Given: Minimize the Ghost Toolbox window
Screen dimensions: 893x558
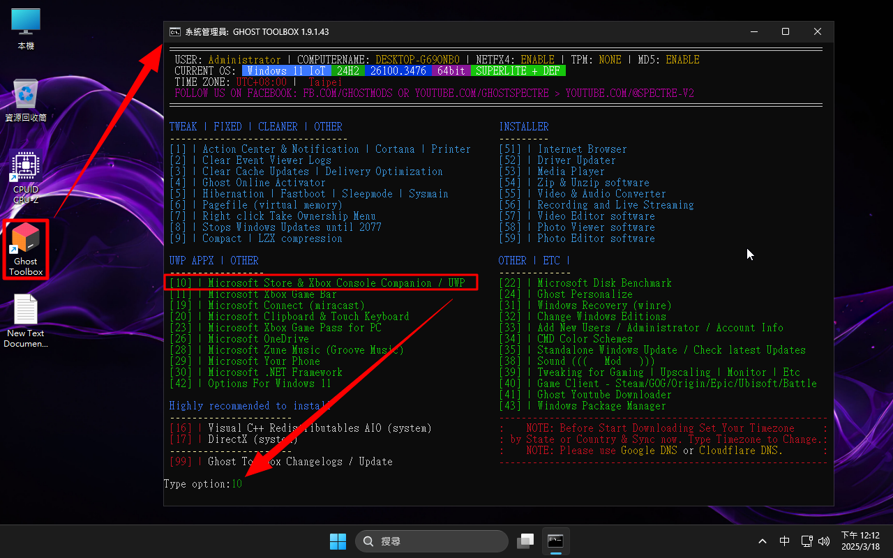Looking at the screenshot, I should tap(753, 32).
